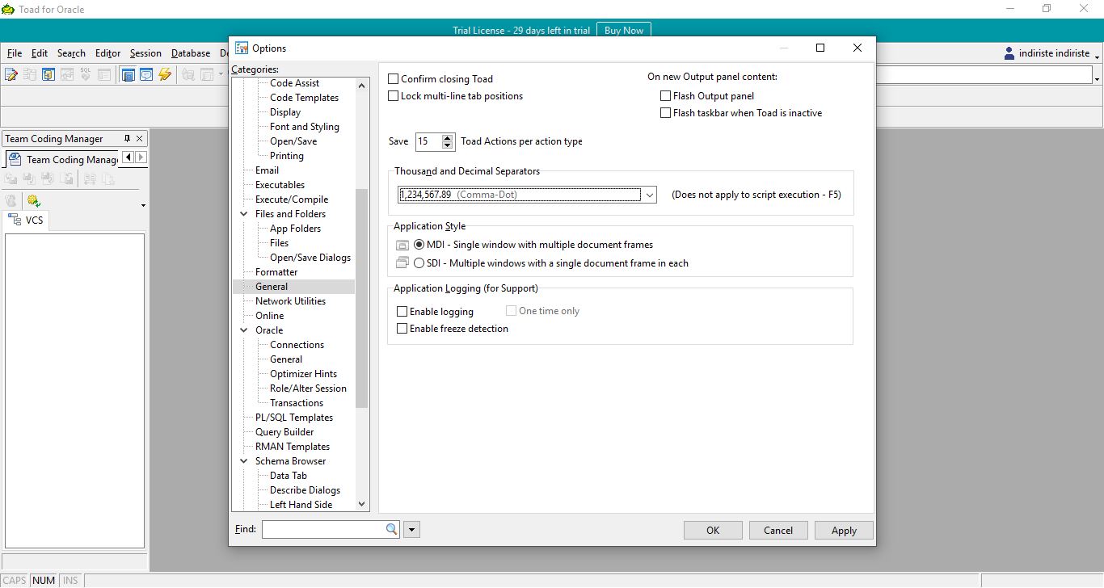The width and height of the screenshot is (1104, 588).
Task: Click One time only checkbox
Action: [512, 310]
